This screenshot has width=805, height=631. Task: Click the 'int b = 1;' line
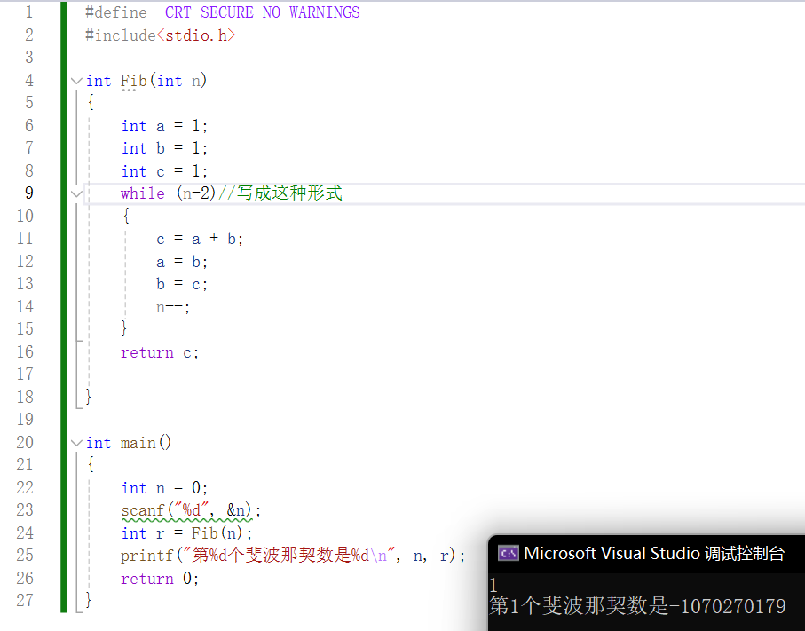coord(164,148)
